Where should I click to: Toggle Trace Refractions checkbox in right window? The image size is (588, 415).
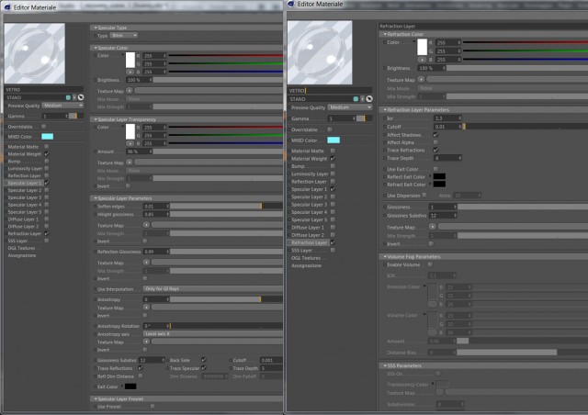click(x=435, y=150)
